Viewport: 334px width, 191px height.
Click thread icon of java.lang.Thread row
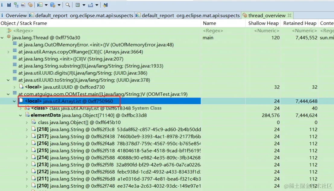coord(9,37)
